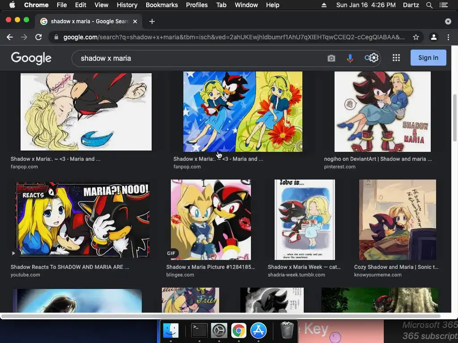Open the Window menu
Viewport: 458px width, 343px height.
point(246,5)
